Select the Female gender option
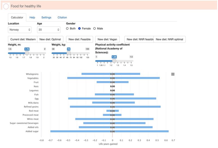 click(x=79, y=28)
